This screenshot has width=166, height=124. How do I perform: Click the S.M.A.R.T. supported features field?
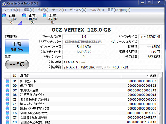112,67
